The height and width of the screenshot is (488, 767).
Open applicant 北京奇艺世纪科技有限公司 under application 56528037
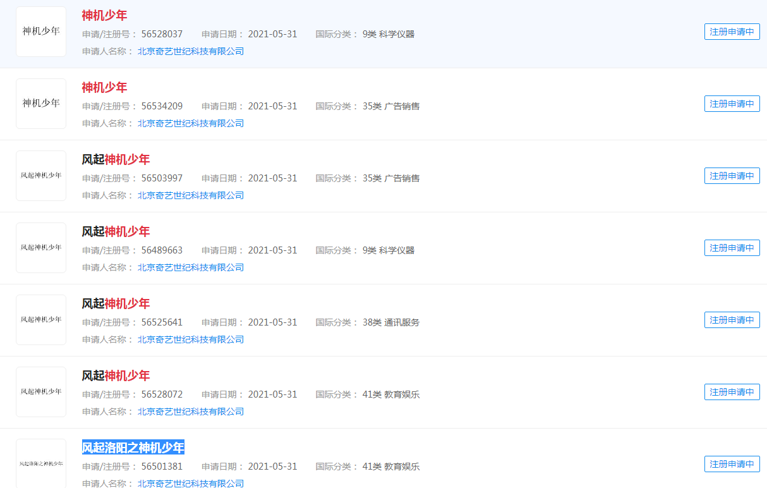click(x=191, y=51)
